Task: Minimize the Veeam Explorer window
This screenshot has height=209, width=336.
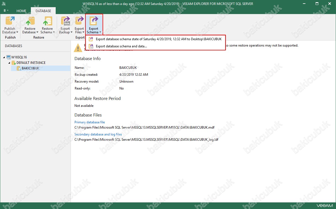Action: click(x=303, y=4)
